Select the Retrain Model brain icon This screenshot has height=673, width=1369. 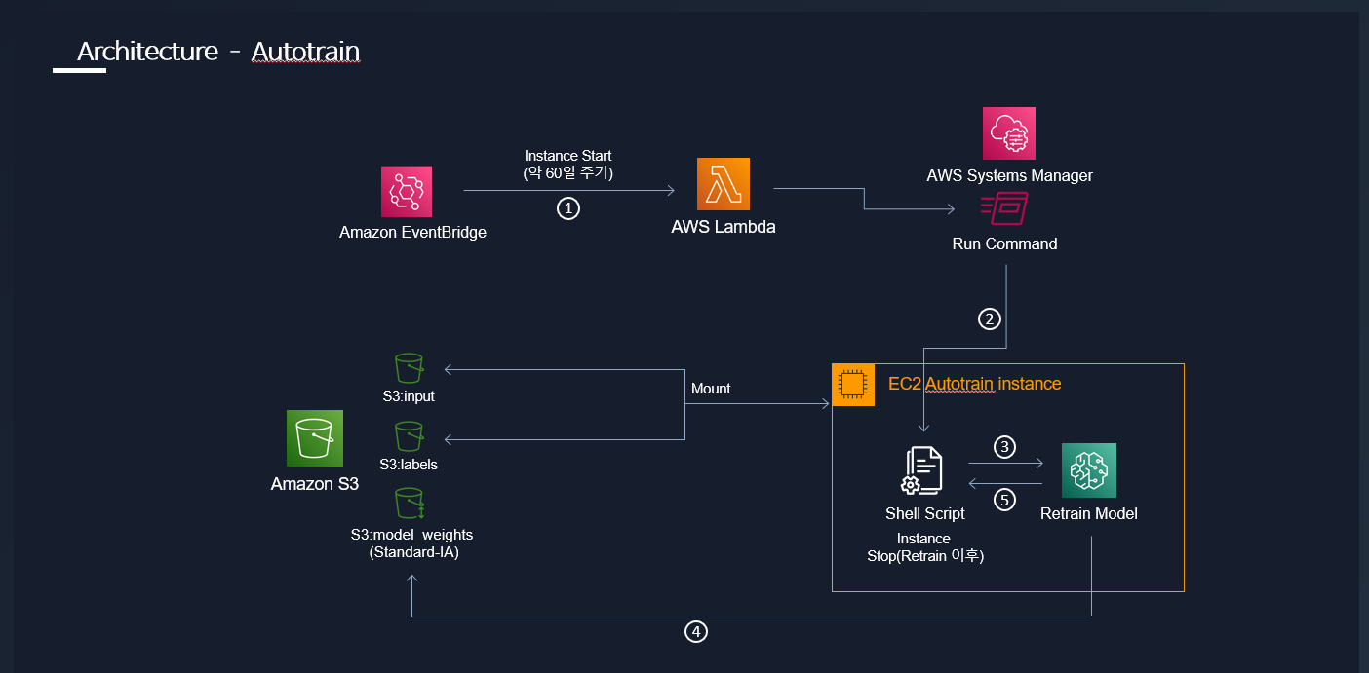(1089, 470)
